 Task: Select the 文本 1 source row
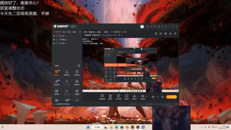[67, 36]
